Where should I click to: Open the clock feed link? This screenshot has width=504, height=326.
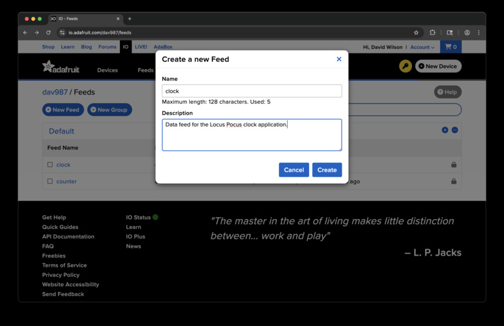[x=63, y=165]
